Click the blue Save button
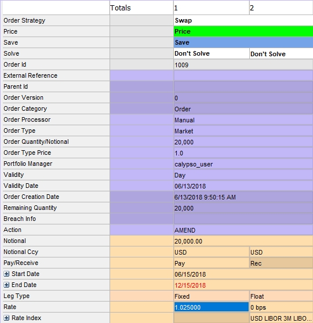Screen dimensions: 313x323 point(243,42)
